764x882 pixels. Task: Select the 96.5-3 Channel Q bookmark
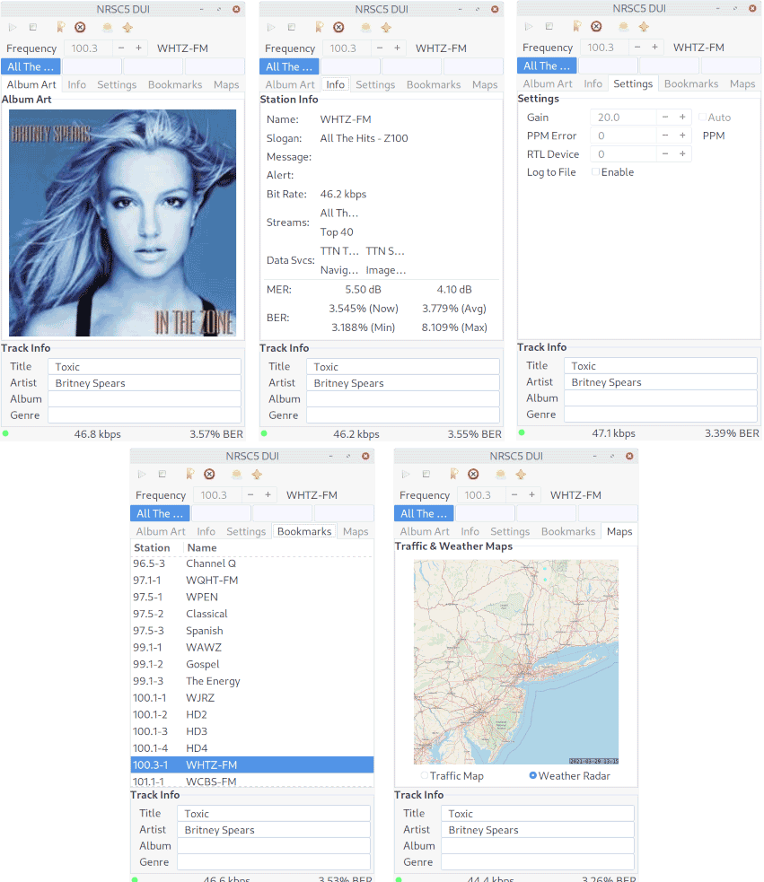pos(252,563)
